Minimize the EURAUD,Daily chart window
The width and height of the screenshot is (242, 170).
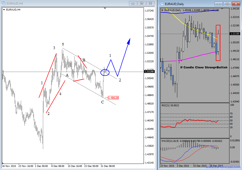(x=218, y=4)
